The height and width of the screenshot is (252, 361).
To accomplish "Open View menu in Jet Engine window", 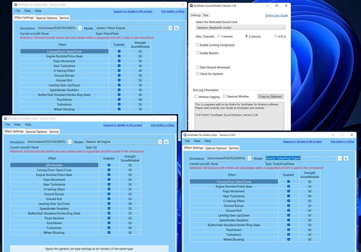I will coord(17,125).
